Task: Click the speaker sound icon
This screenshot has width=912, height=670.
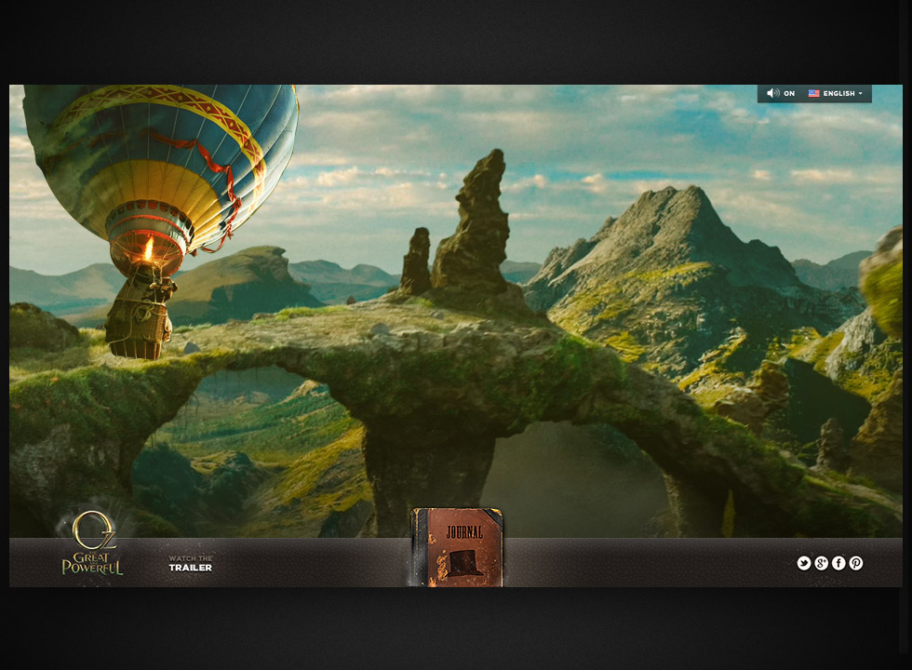Action: [x=772, y=94]
